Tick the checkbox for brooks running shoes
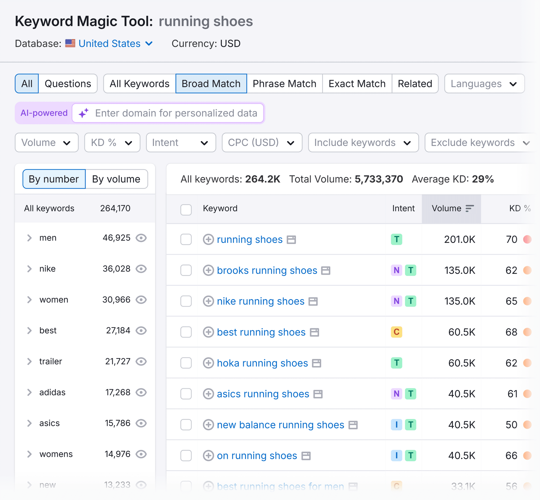Viewport: 540px width, 500px height. (x=186, y=270)
